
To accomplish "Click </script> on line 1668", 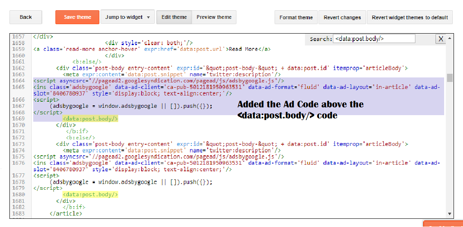I will tap(48, 113).
